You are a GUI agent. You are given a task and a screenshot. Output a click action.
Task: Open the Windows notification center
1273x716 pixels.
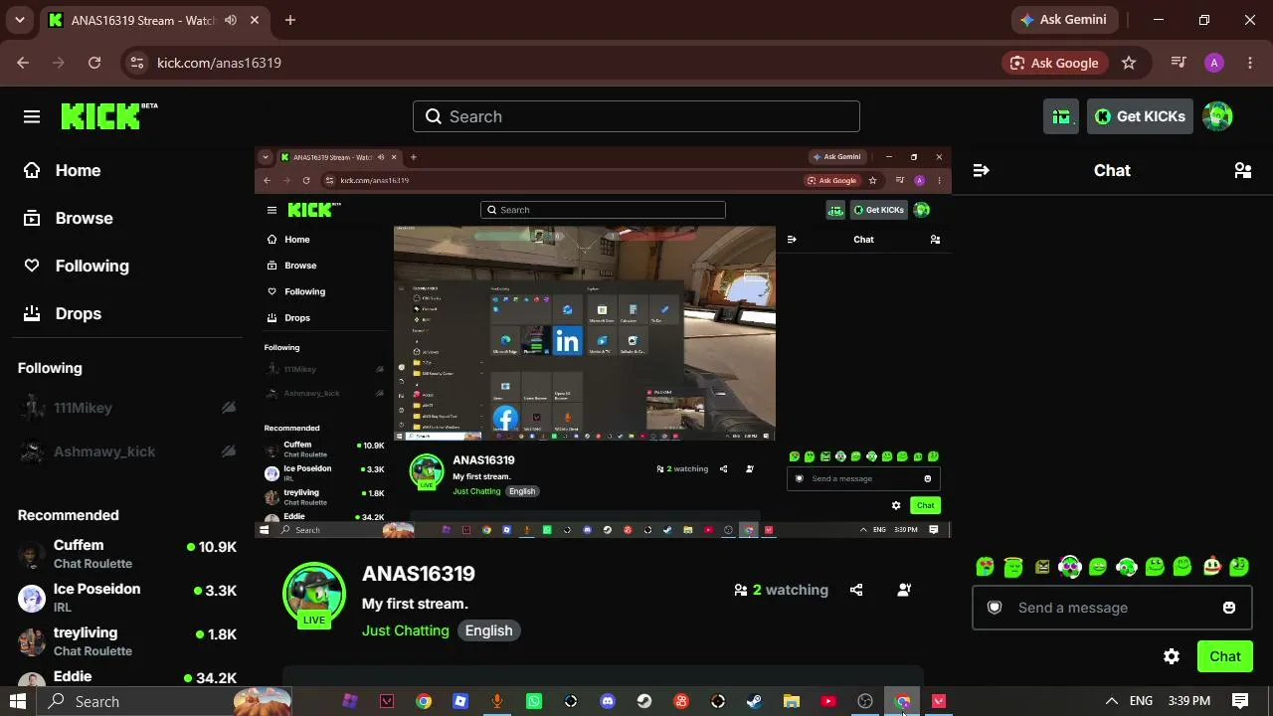1240,701
